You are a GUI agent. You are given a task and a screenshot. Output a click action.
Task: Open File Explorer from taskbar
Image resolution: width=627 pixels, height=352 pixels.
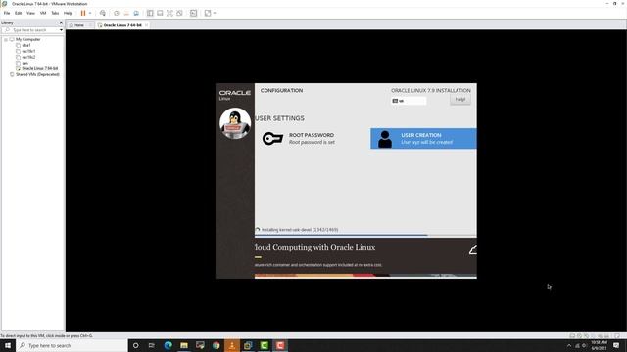[x=184, y=345]
